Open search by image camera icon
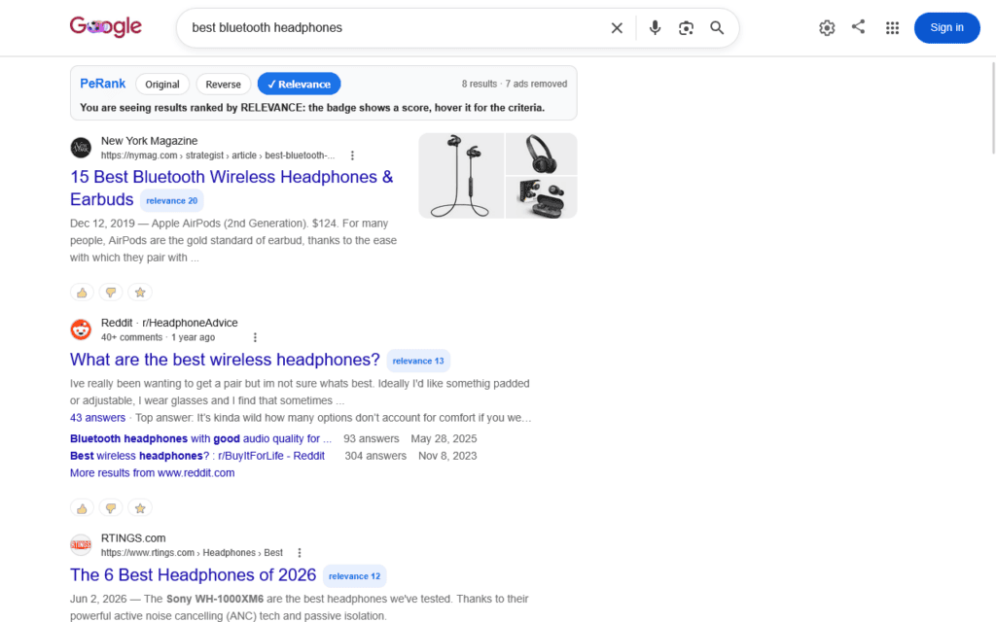The width and height of the screenshot is (996, 622). pos(686,28)
